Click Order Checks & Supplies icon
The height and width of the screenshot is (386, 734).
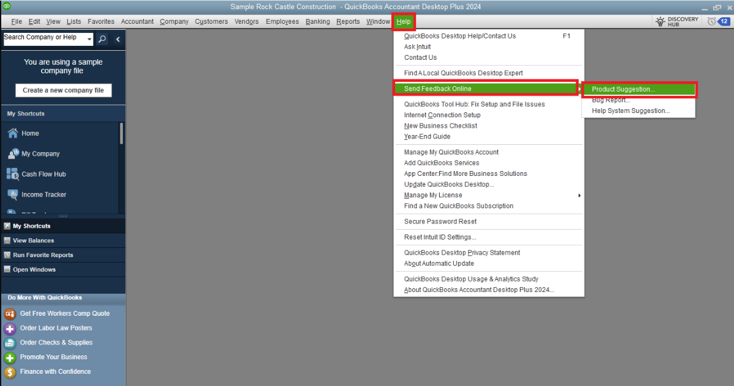[x=10, y=343]
